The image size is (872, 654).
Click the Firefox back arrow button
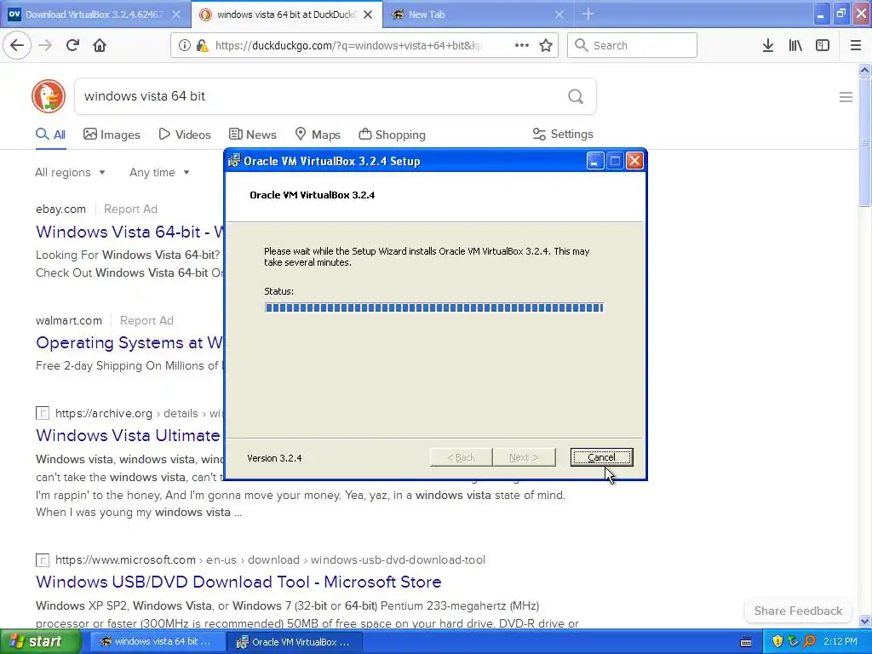pyautogui.click(x=17, y=45)
